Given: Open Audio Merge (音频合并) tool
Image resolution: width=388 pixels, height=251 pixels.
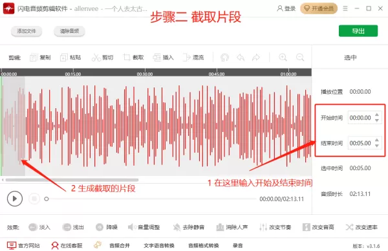Looking at the screenshot, I should [120, 246].
